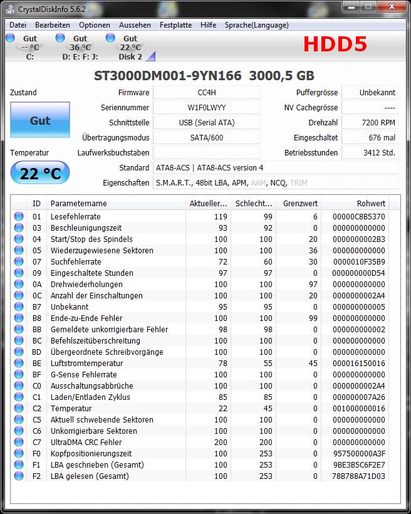411x514 pixels.
Task: Open the Aussehen menu
Action: click(x=135, y=25)
